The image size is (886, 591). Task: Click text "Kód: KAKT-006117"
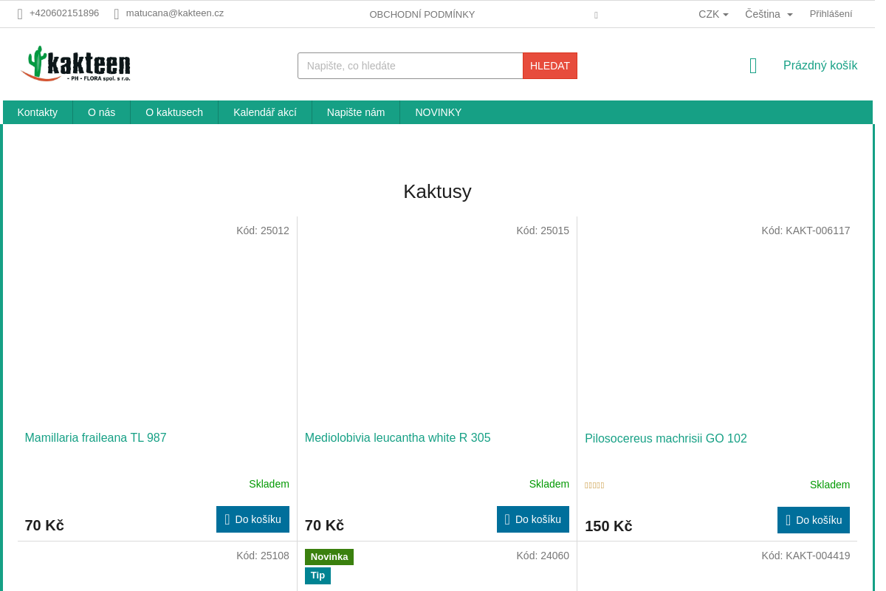pos(806,230)
